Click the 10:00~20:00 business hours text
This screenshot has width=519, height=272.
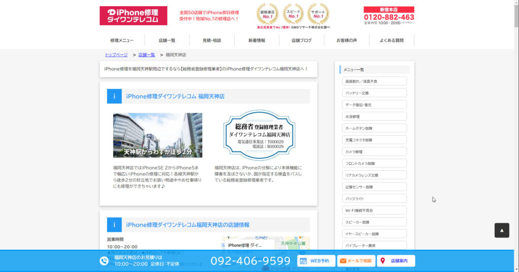click(x=122, y=247)
